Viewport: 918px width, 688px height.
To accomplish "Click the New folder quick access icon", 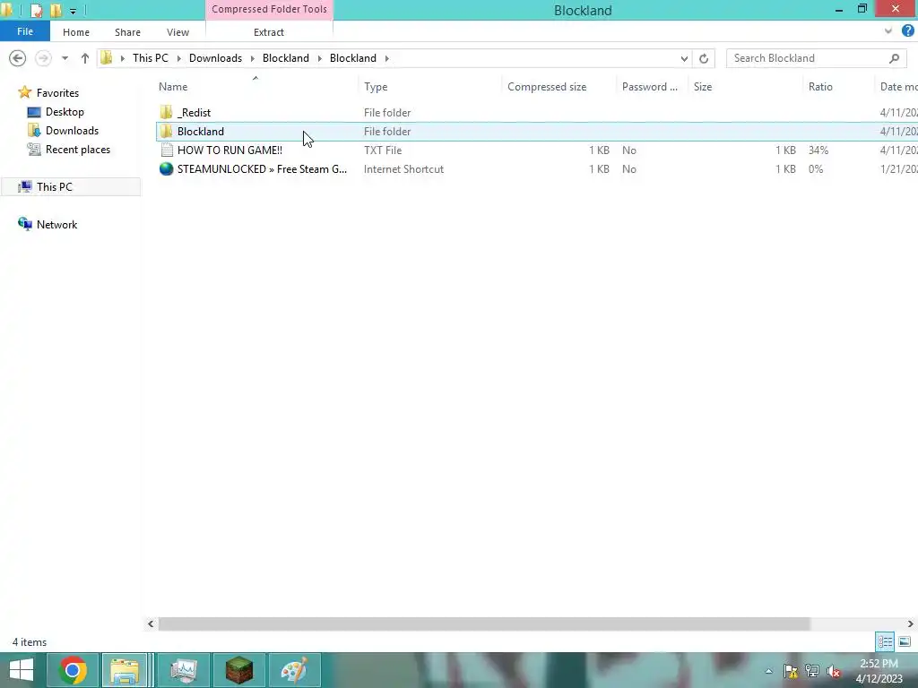I will [56, 10].
